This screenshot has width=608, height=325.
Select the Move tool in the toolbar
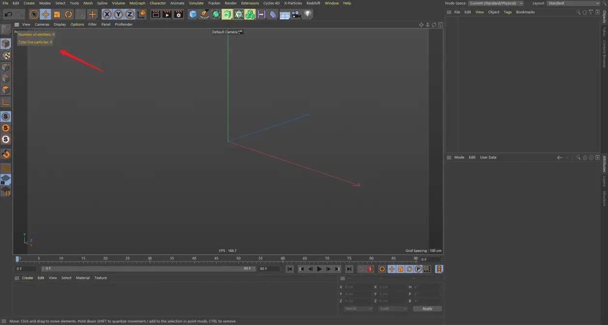coord(46,14)
